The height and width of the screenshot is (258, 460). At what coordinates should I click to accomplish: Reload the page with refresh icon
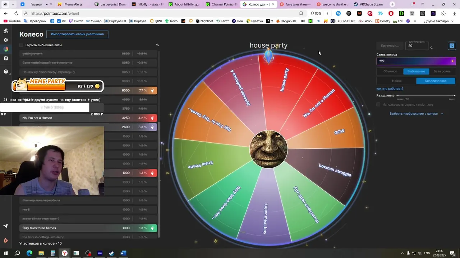tap(16, 13)
